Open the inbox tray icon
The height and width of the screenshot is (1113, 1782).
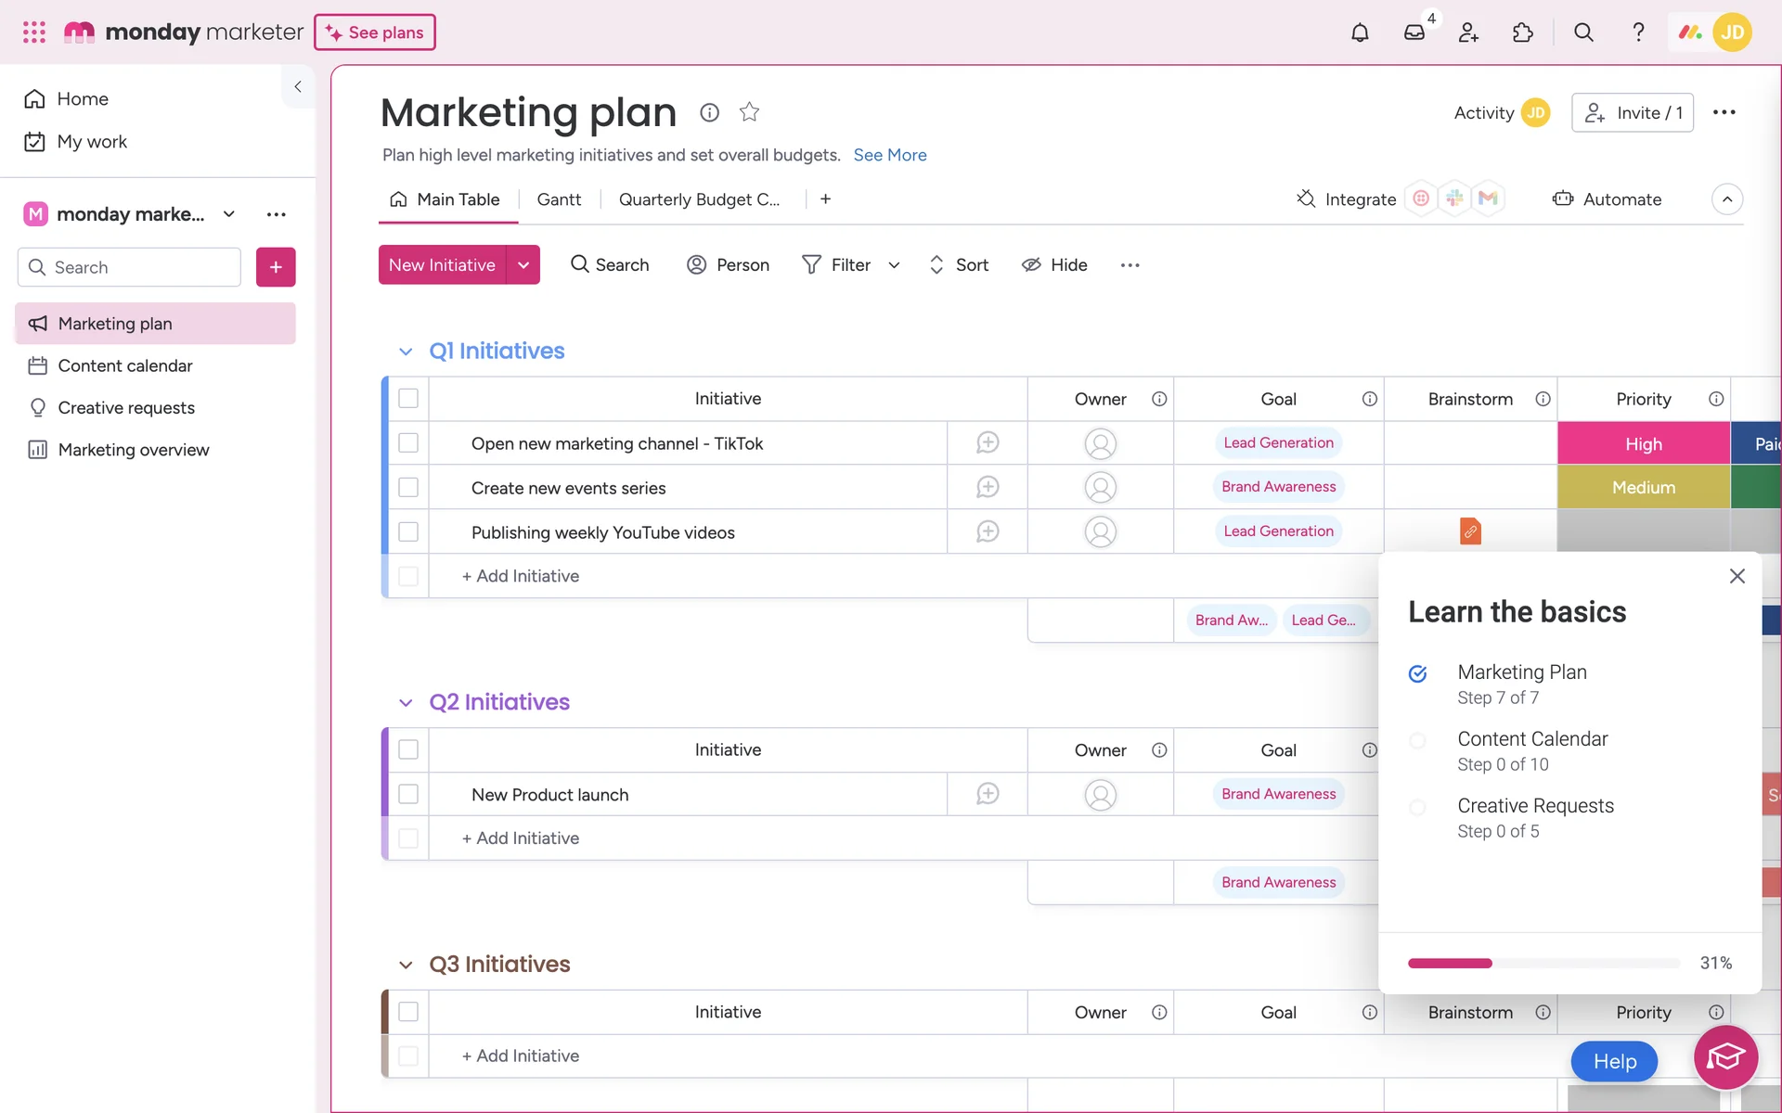click(x=1414, y=32)
